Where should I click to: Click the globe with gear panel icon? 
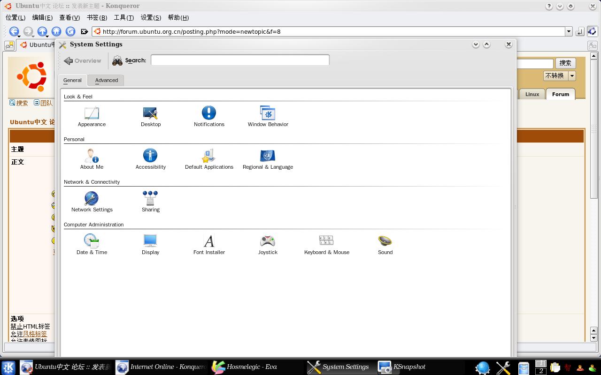483,368
